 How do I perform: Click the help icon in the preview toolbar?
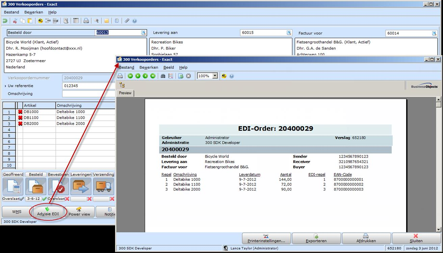pos(231,76)
